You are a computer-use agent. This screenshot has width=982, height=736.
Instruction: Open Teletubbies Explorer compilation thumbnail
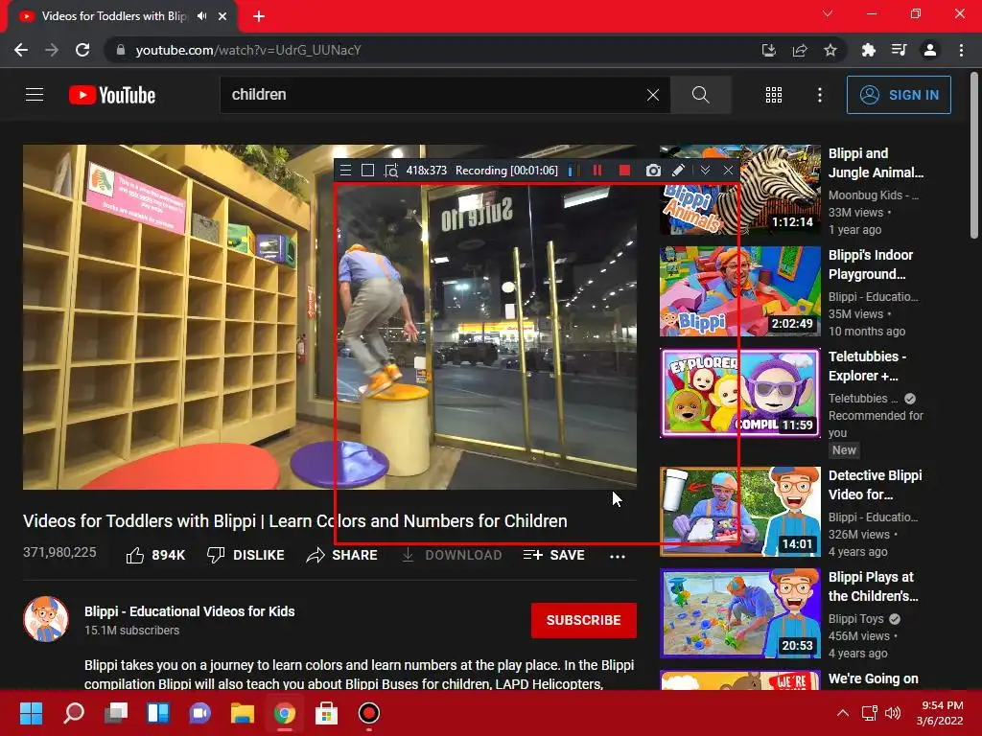pyautogui.click(x=740, y=393)
